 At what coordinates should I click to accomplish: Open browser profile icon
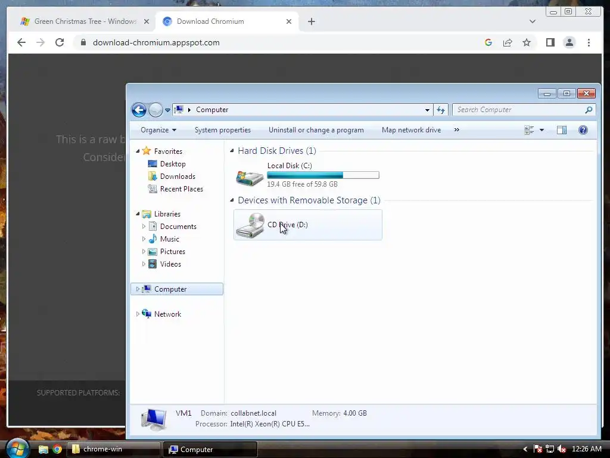569,42
